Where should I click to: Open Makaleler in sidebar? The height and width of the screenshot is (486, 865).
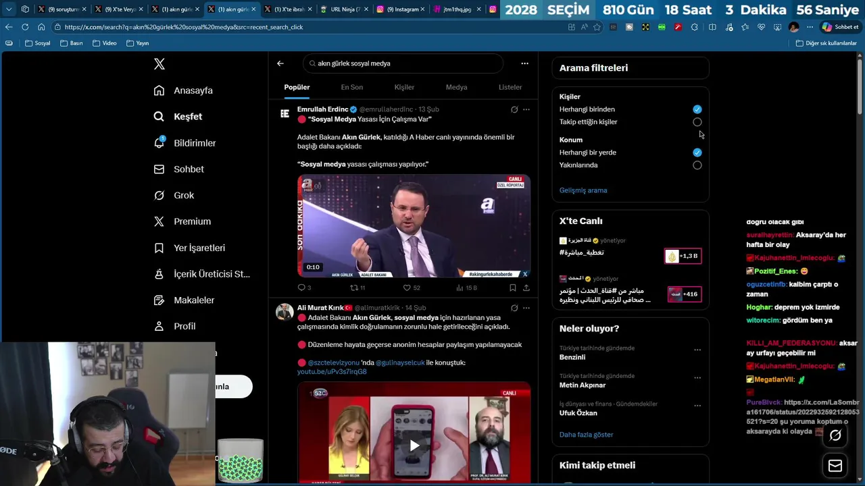(x=184, y=300)
